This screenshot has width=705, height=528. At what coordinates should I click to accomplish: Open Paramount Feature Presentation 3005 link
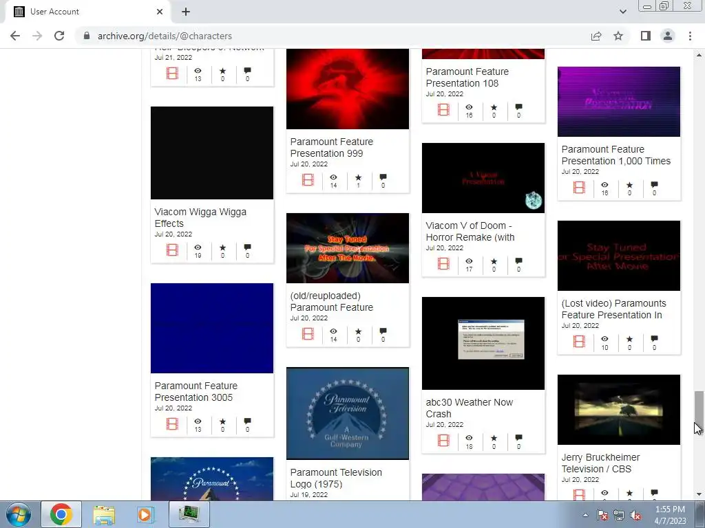196,391
